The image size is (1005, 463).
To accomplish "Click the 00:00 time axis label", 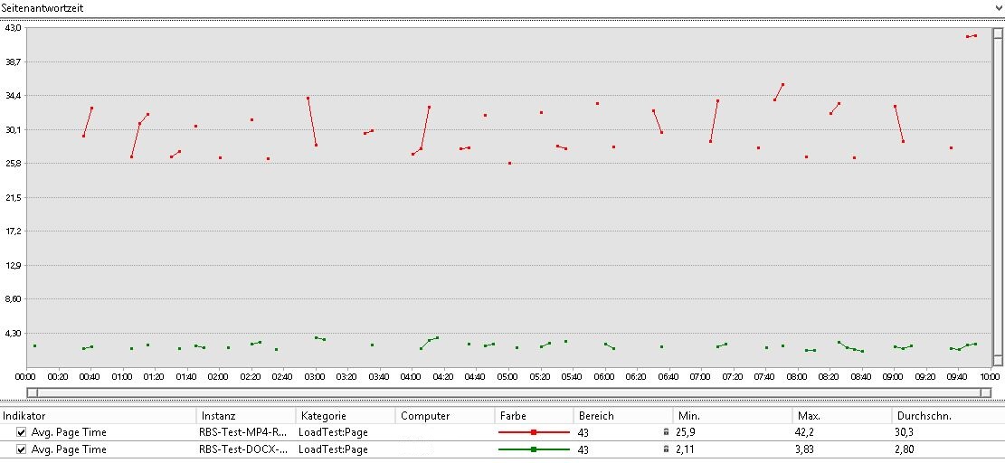I will tap(25, 376).
